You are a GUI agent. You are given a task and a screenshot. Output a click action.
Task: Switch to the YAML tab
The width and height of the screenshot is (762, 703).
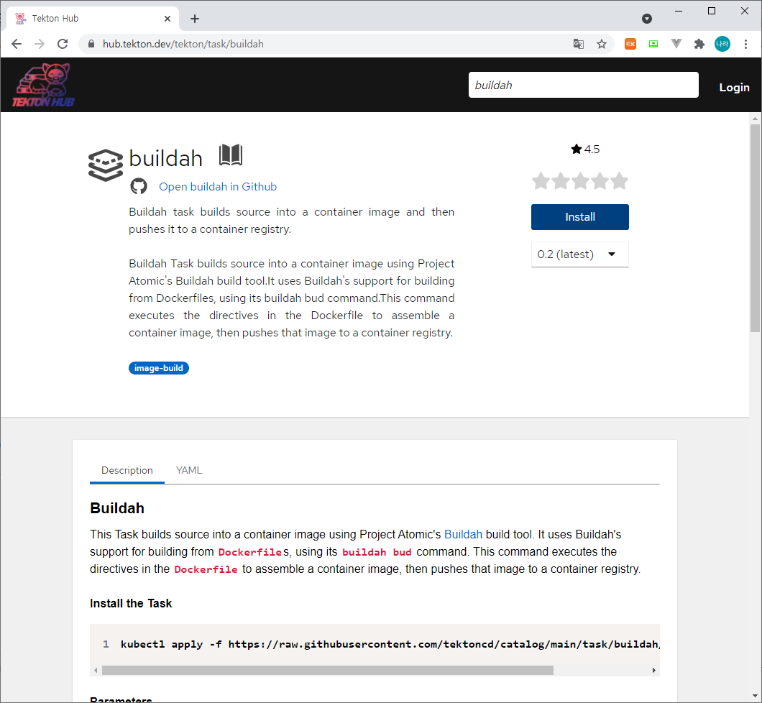pyautogui.click(x=189, y=470)
